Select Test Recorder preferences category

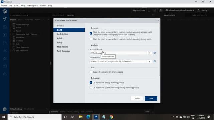coord(69,51)
